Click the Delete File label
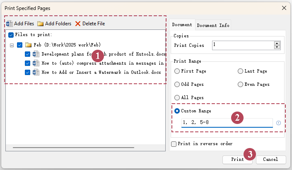 click(94, 24)
